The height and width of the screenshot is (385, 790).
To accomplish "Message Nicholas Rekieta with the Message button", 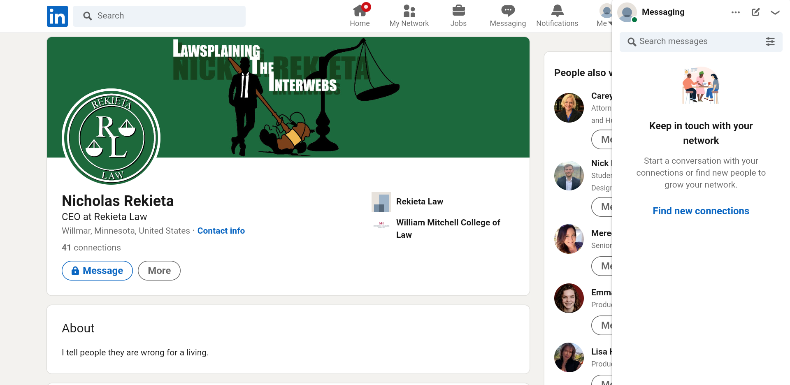I will [97, 271].
